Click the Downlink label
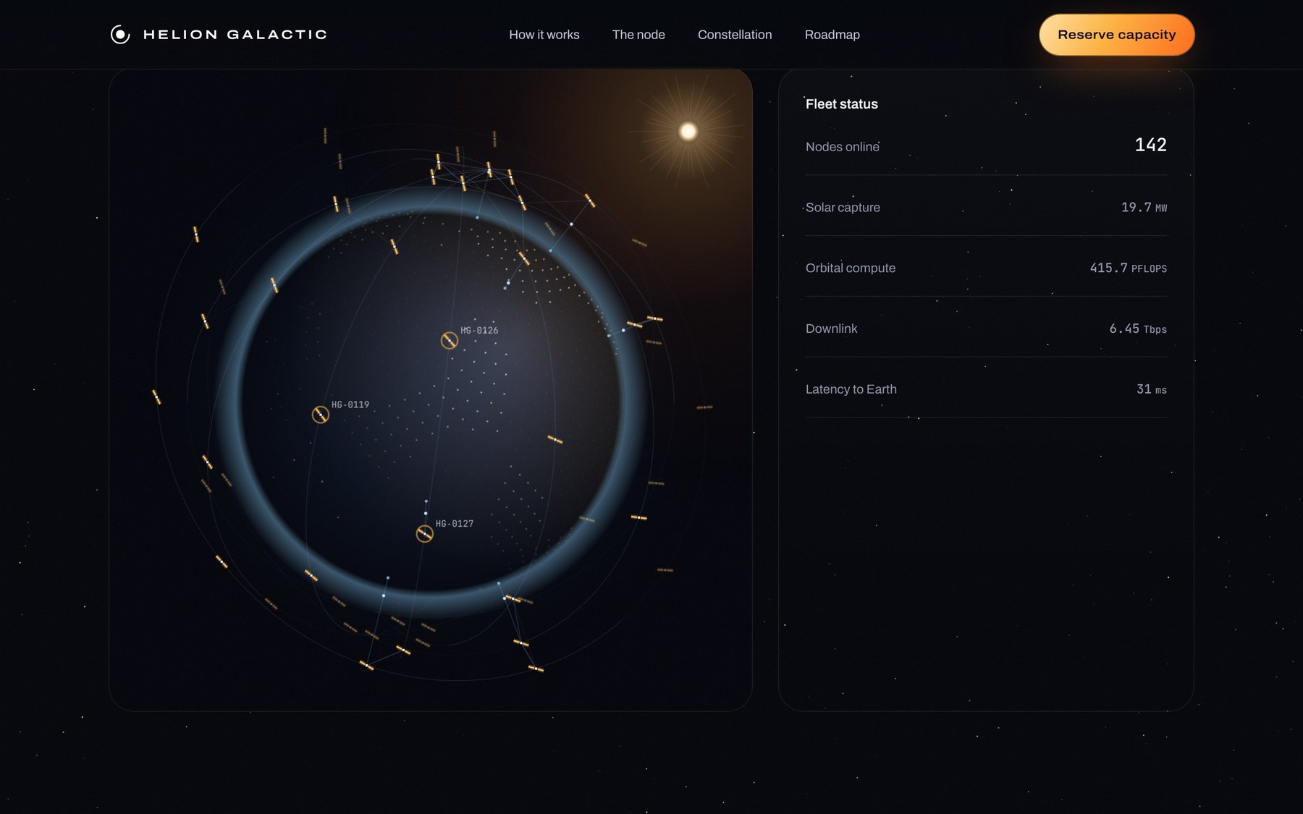The width and height of the screenshot is (1303, 814). (832, 328)
